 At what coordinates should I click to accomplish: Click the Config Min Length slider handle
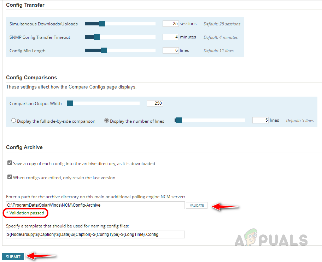point(104,50)
